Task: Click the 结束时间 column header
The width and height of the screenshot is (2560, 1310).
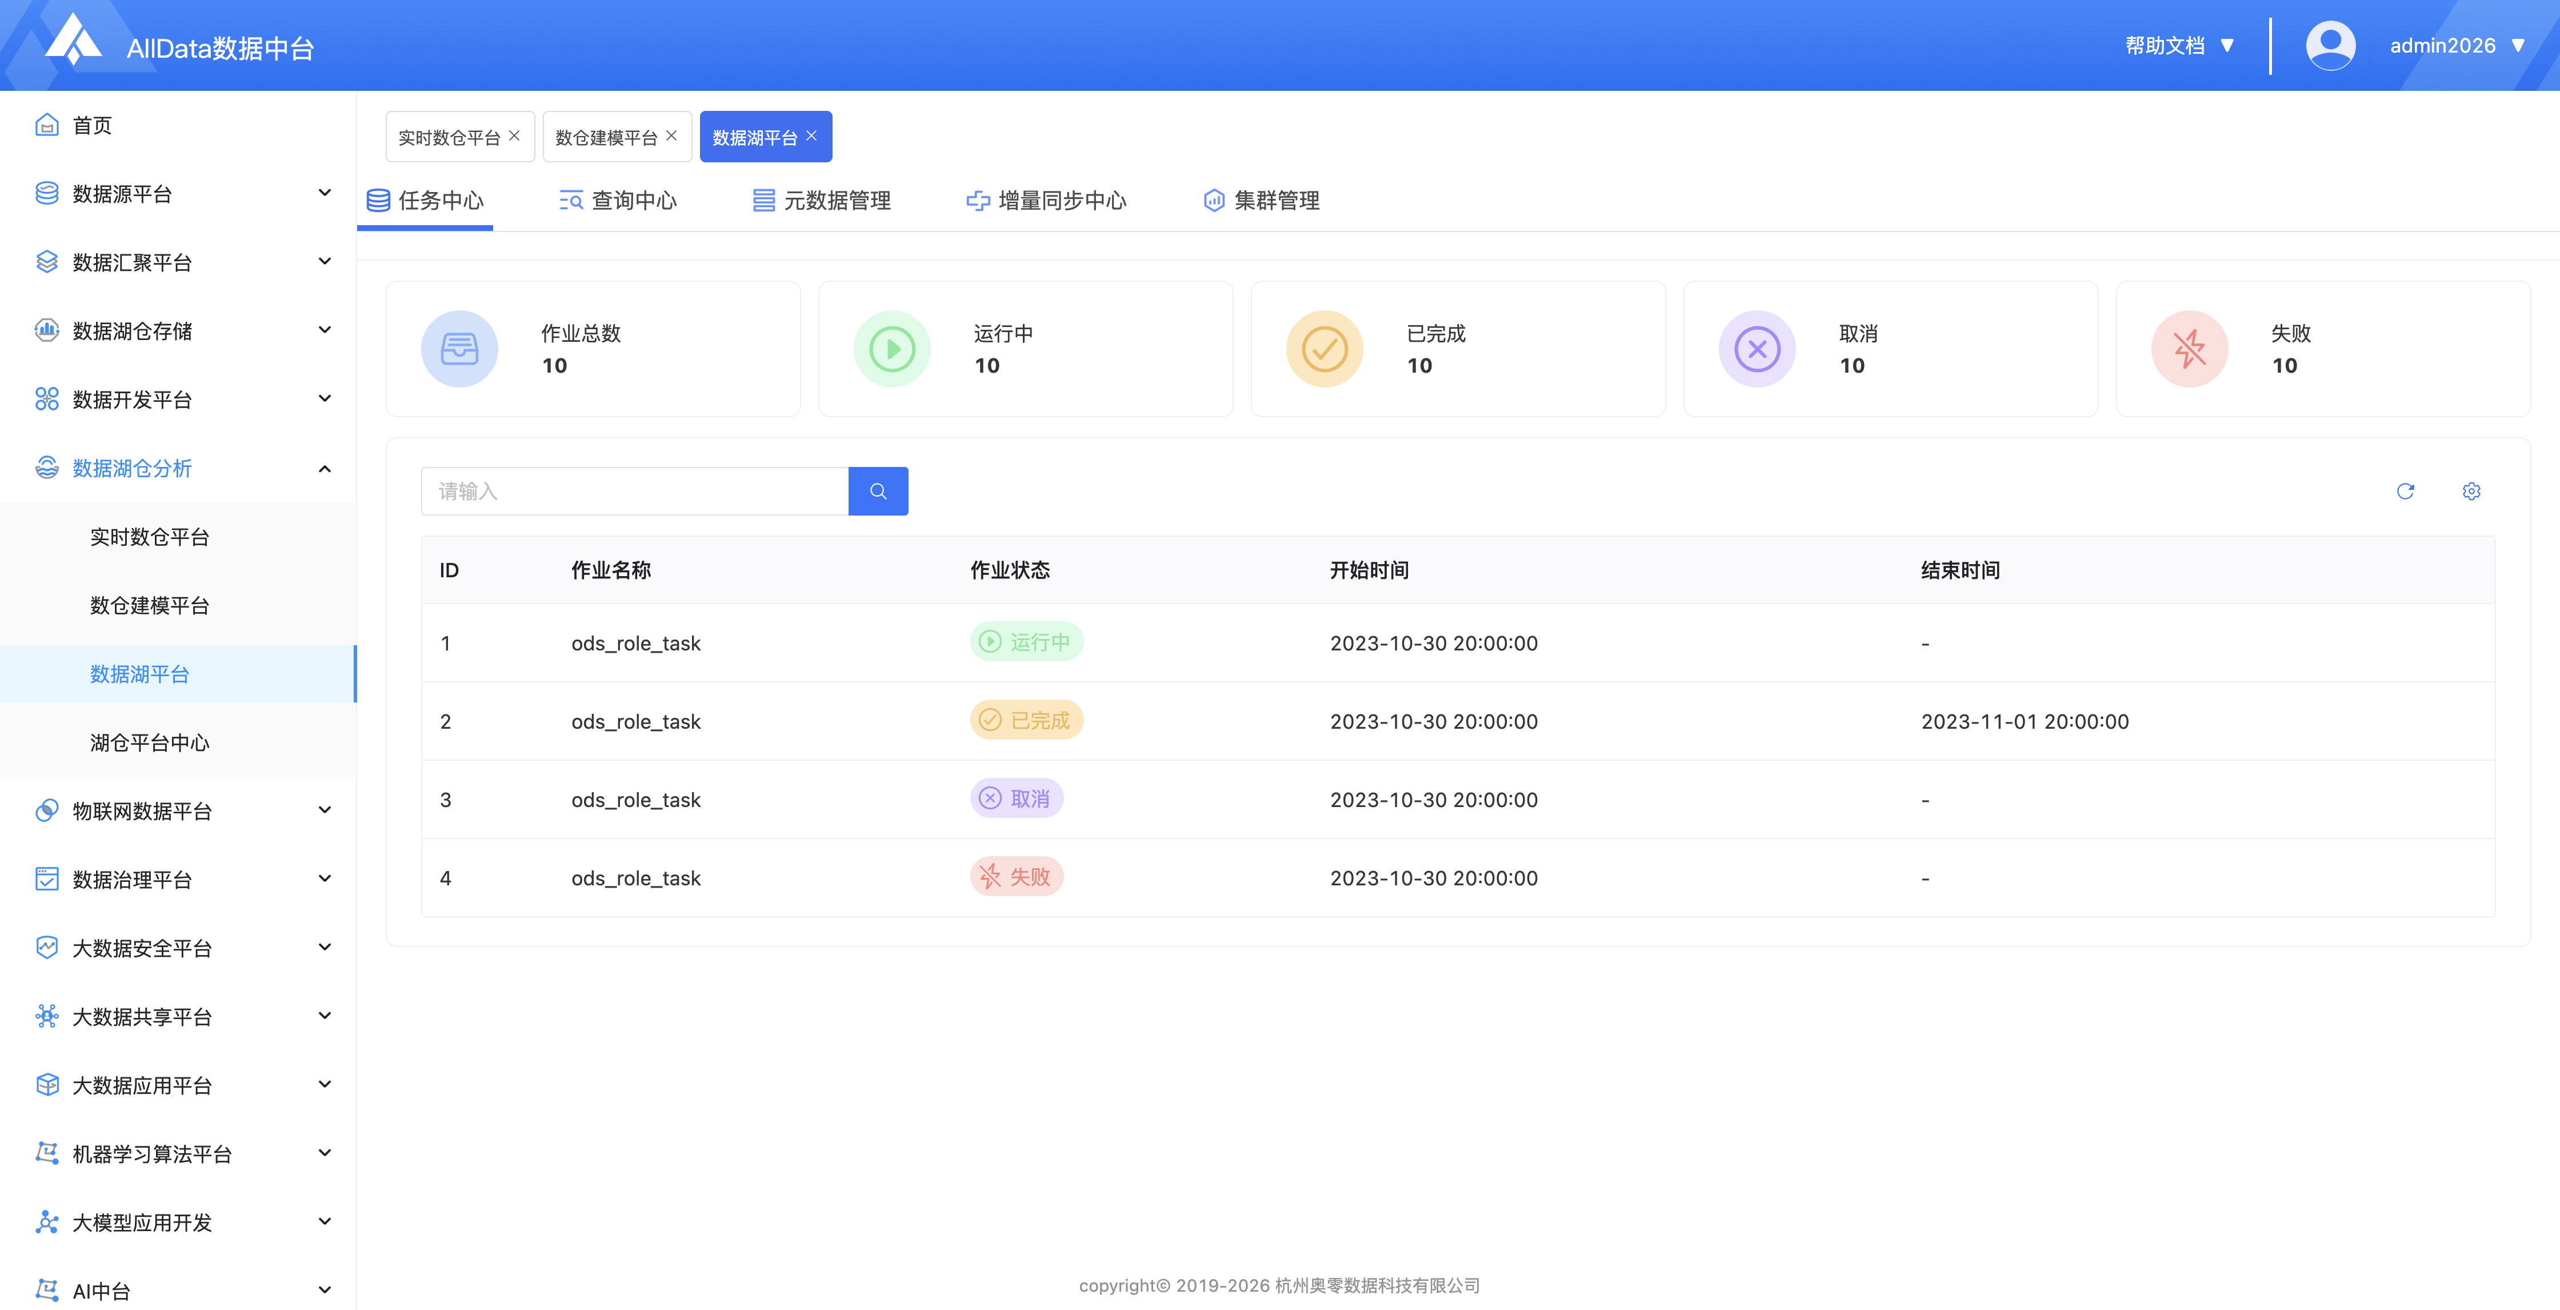Action: point(1960,570)
